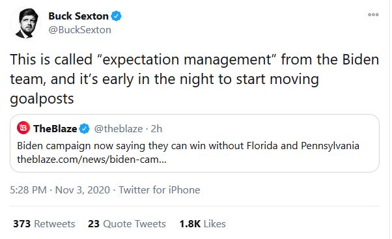Click the 373 retweet count number

click(21, 224)
